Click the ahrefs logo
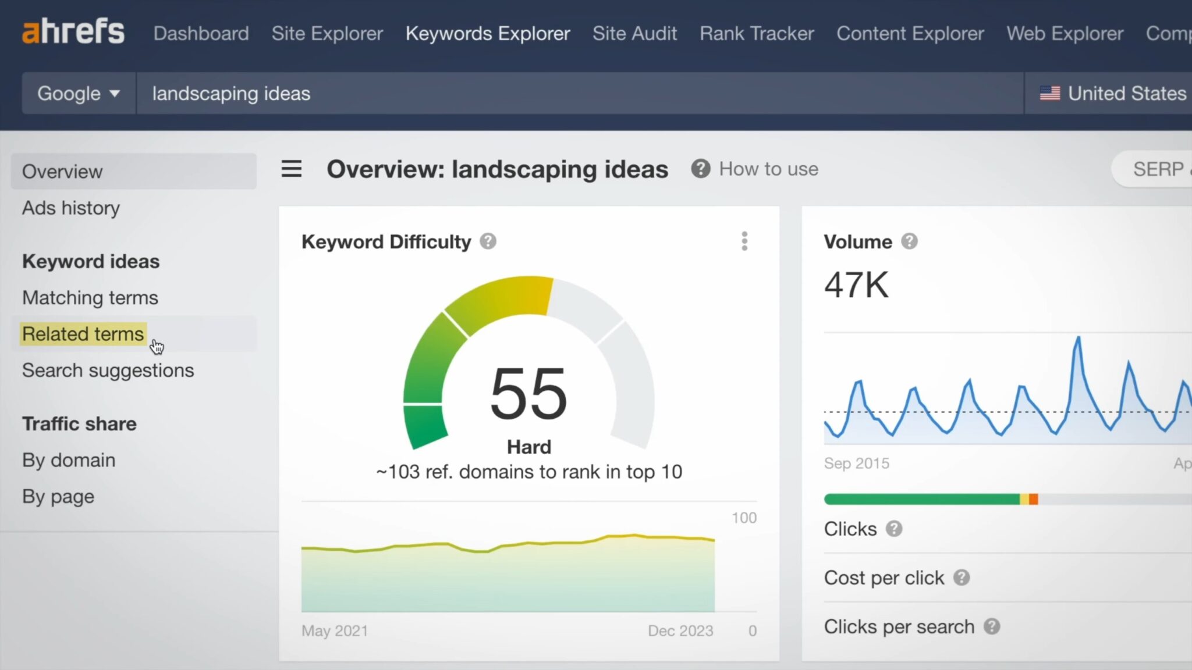Image resolution: width=1192 pixels, height=670 pixels. click(x=73, y=31)
